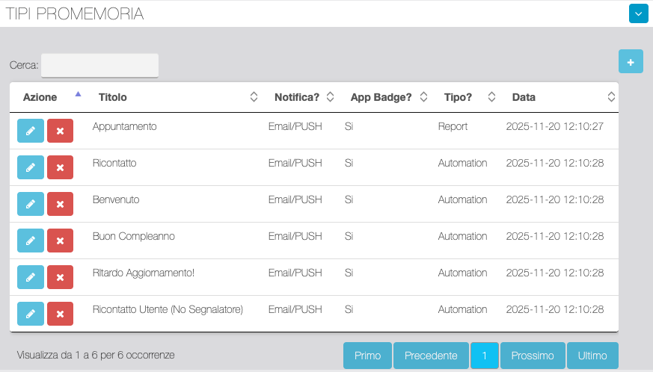Screen dimensions: 653x372
Task: Select page 1 in pagination
Action: (x=484, y=356)
